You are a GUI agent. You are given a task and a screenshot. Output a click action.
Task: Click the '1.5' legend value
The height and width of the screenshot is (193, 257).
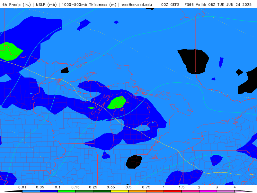182,187
